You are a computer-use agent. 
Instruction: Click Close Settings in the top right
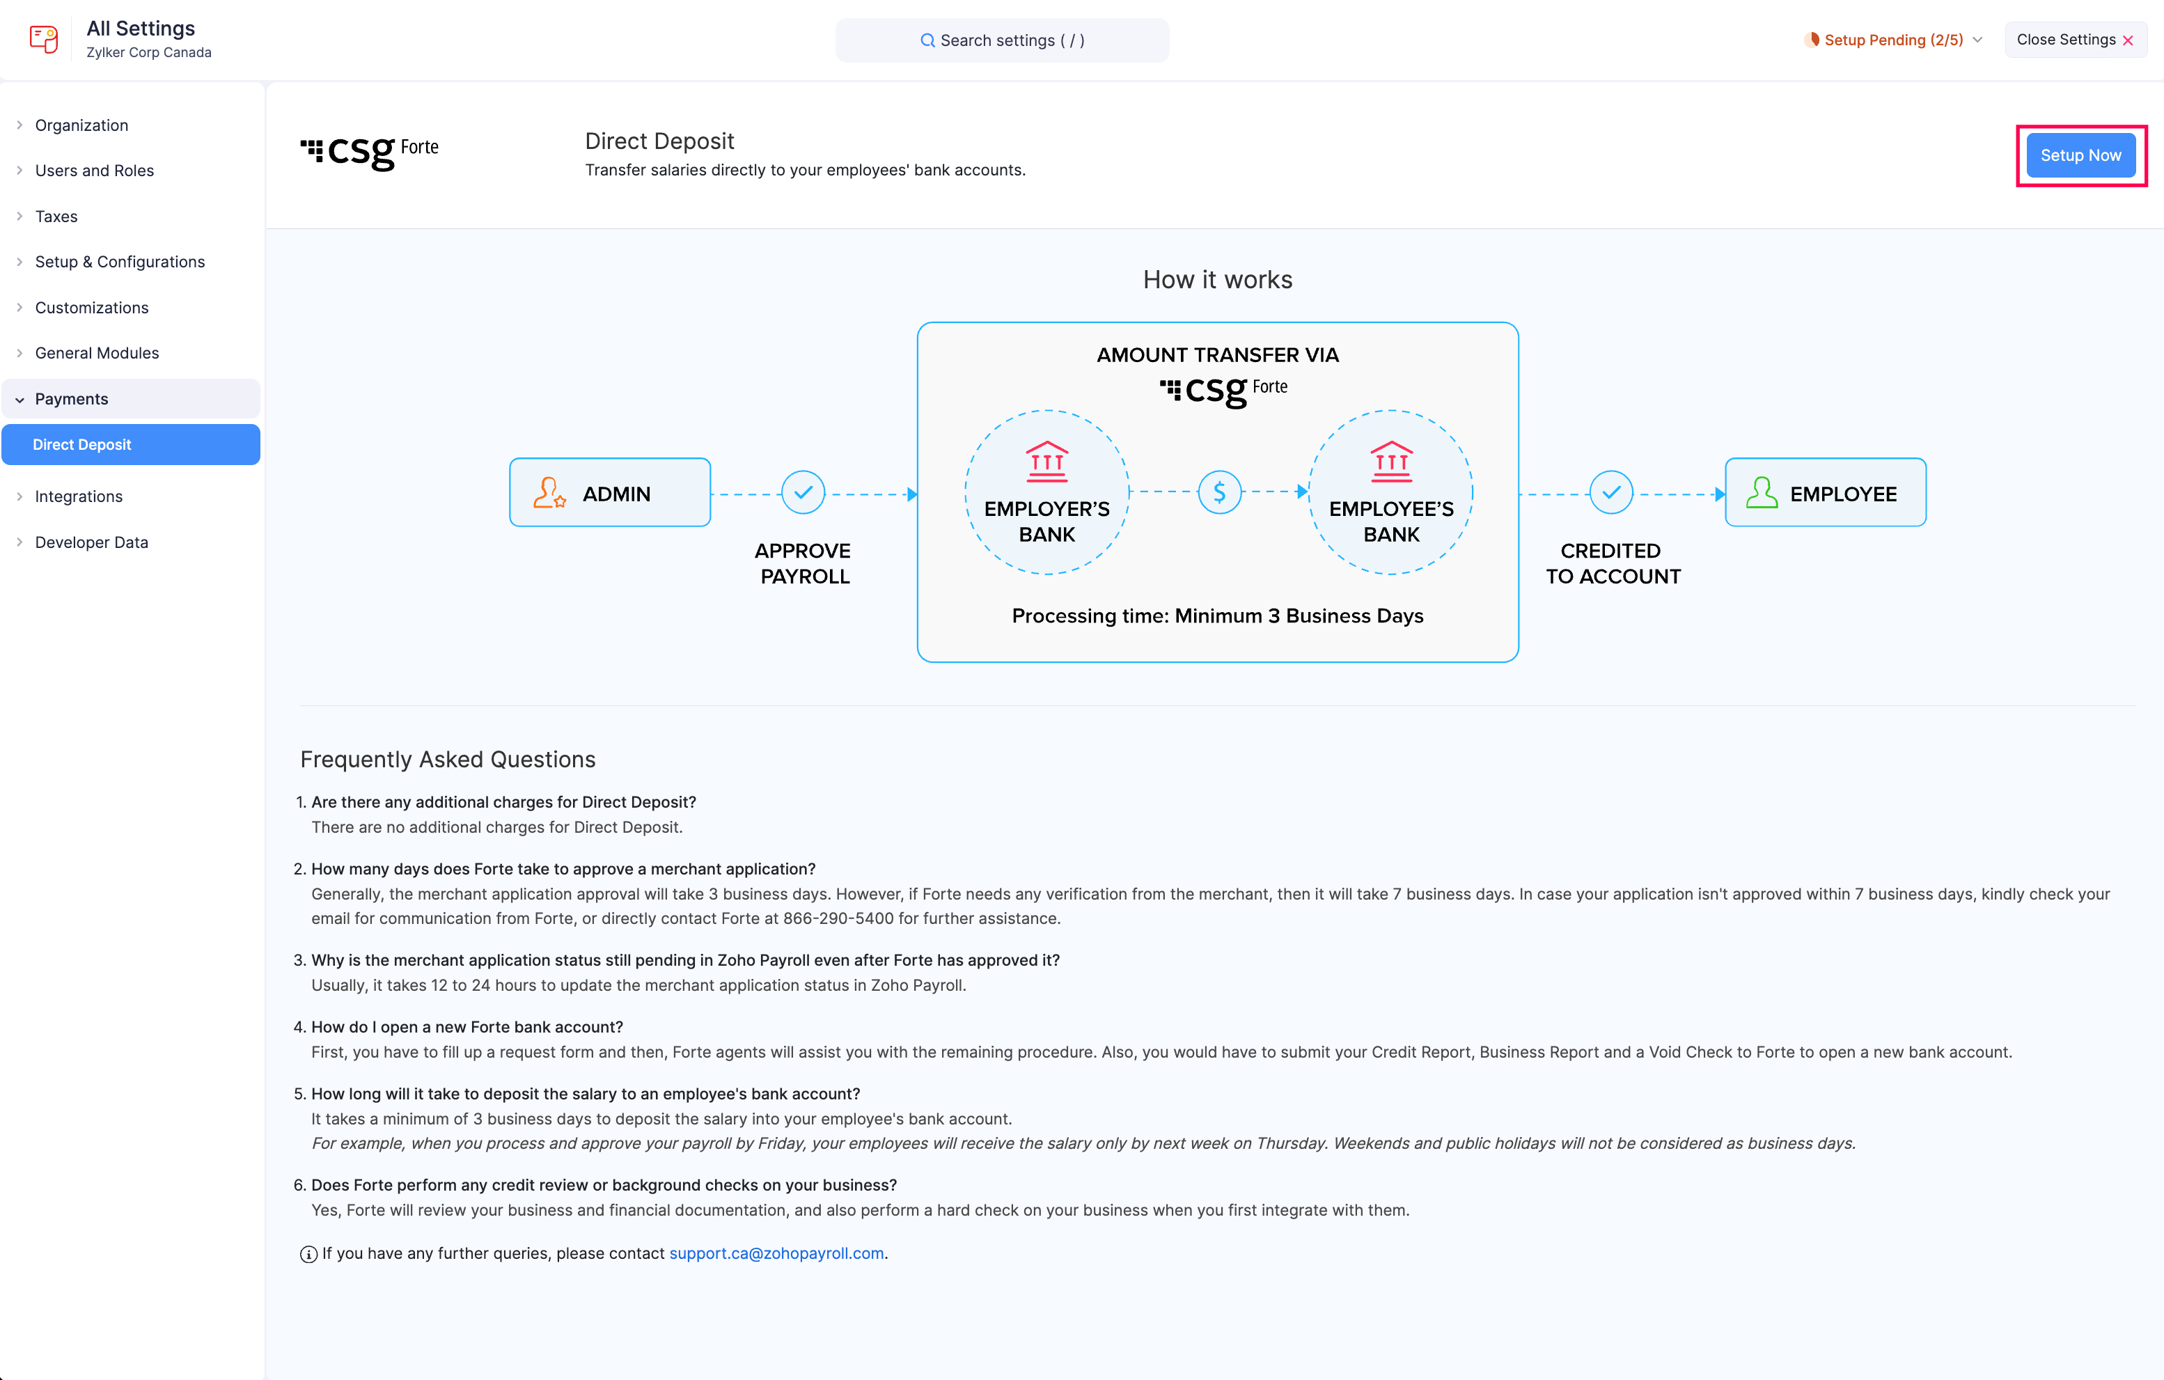pyautogui.click(x=2075, y=38)
